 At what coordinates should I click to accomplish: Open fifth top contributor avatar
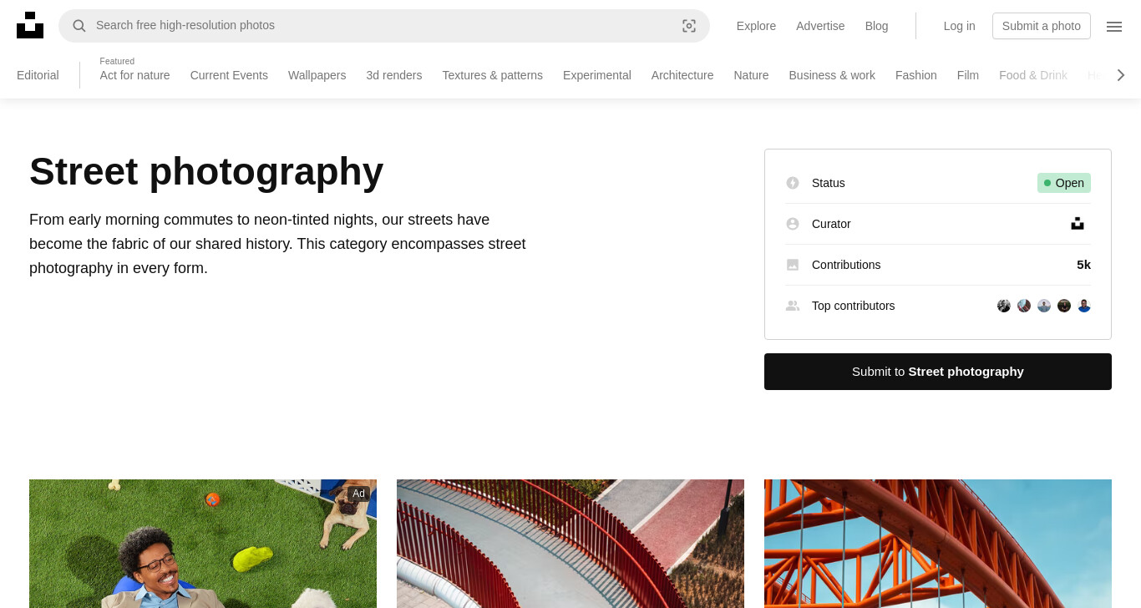1084,306
